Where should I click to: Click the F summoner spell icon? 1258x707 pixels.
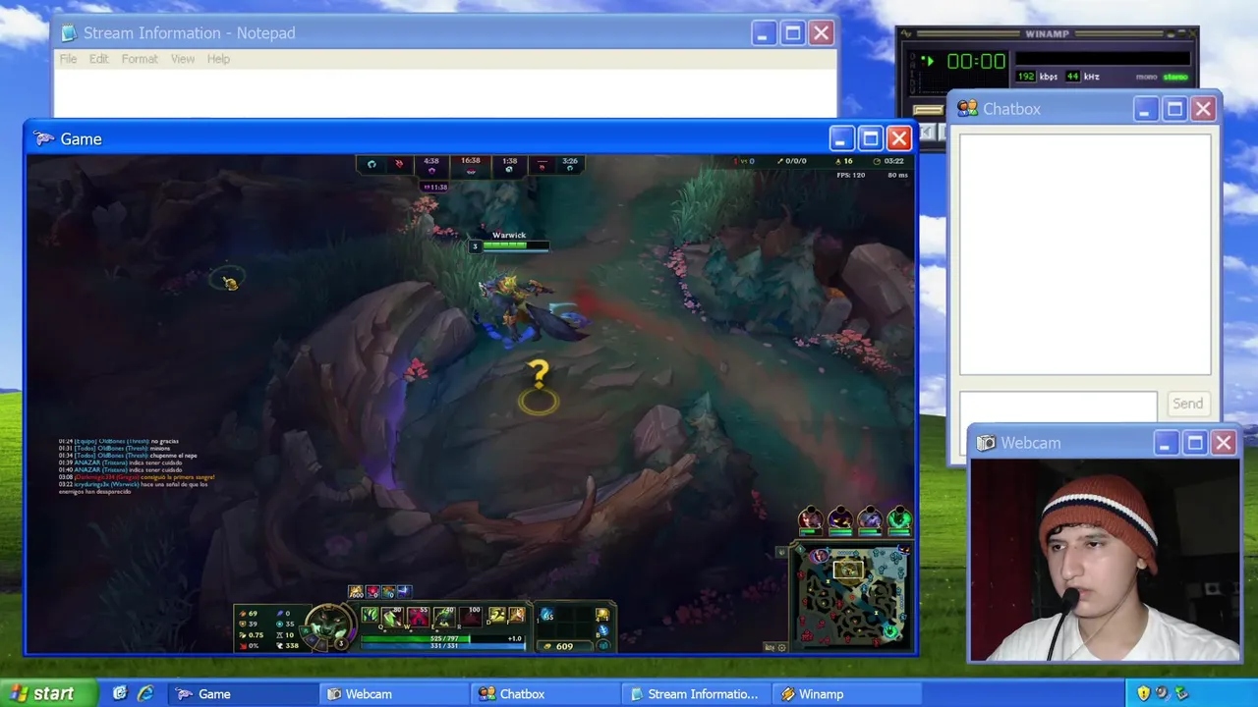coord(517,615)
